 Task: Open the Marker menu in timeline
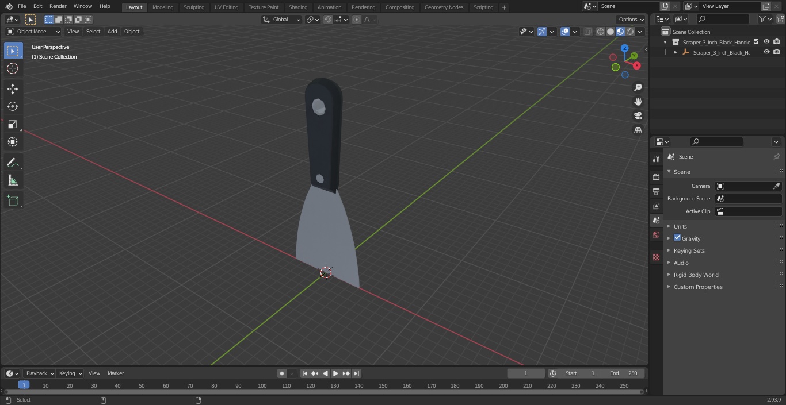(x=116, y=373)
